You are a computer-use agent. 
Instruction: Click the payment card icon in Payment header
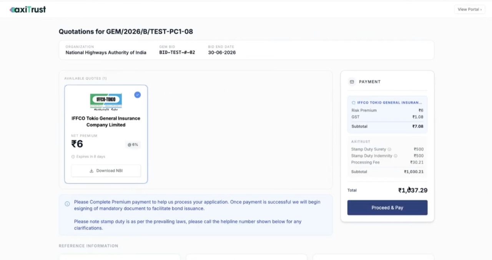coord(352,82)
